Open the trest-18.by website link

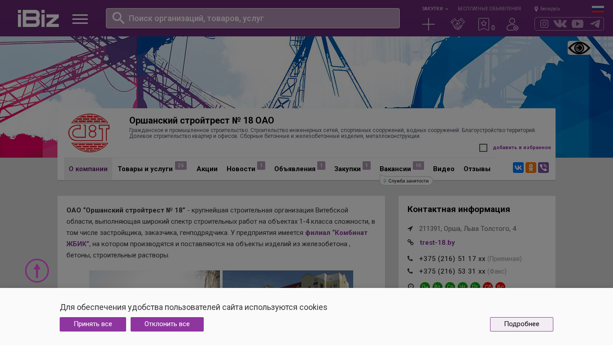tap(437, 243)
